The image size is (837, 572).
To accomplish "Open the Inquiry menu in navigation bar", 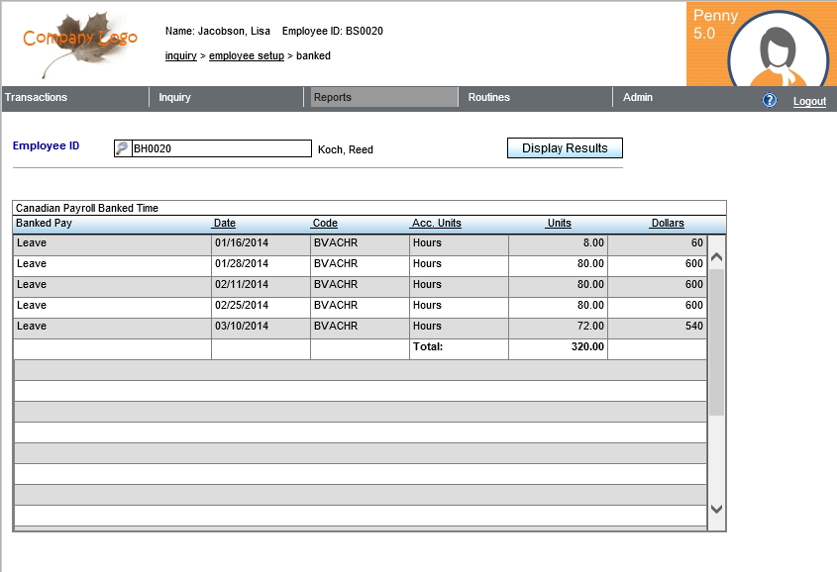I will (x=175, y=97).
